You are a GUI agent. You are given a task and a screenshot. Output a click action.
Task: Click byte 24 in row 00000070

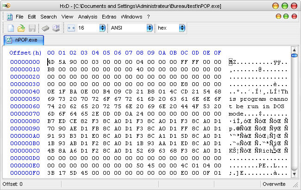140,114
